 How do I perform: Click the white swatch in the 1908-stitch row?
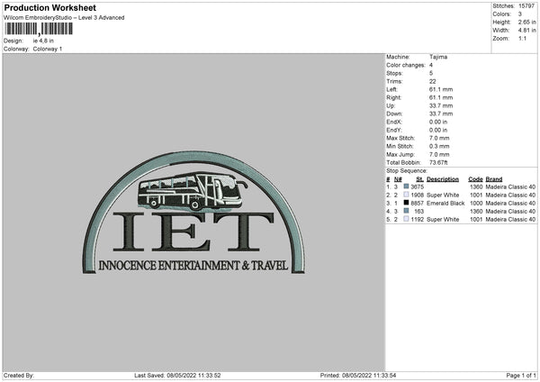click(x=407, y=195)
